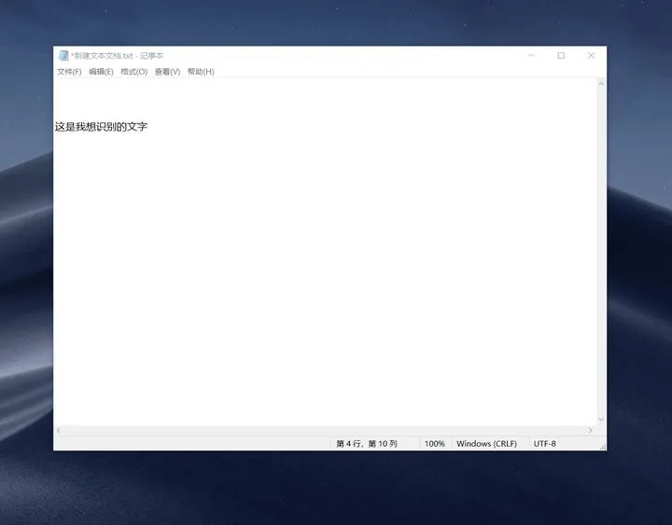This screenshot has height=525, width=672.
Task: Click the Windows (CRLF) status entry
Action: [x=486, y=444]
